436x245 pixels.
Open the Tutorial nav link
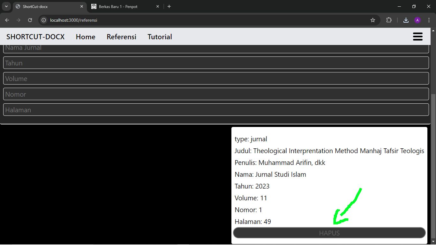160,37
